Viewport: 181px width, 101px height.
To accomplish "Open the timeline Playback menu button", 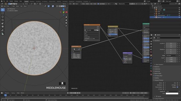I will pos(8,93).
